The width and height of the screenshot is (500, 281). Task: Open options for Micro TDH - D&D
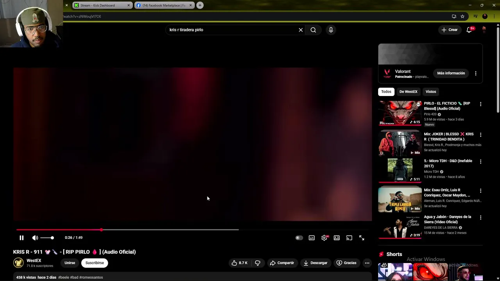tap(480, 162)
